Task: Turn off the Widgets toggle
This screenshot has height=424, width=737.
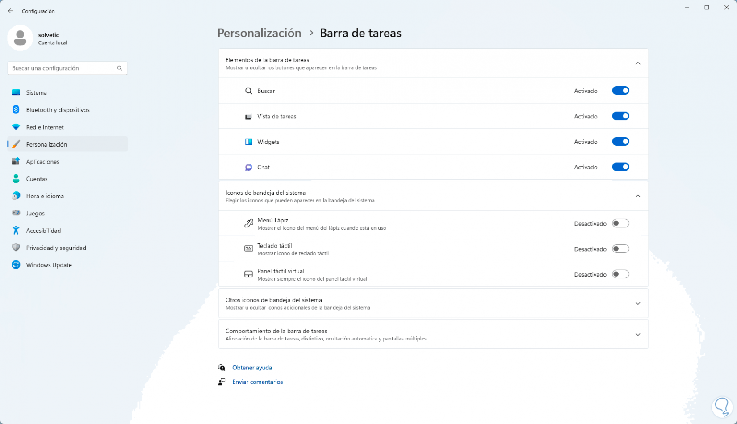Action: (x=620, y=142)
